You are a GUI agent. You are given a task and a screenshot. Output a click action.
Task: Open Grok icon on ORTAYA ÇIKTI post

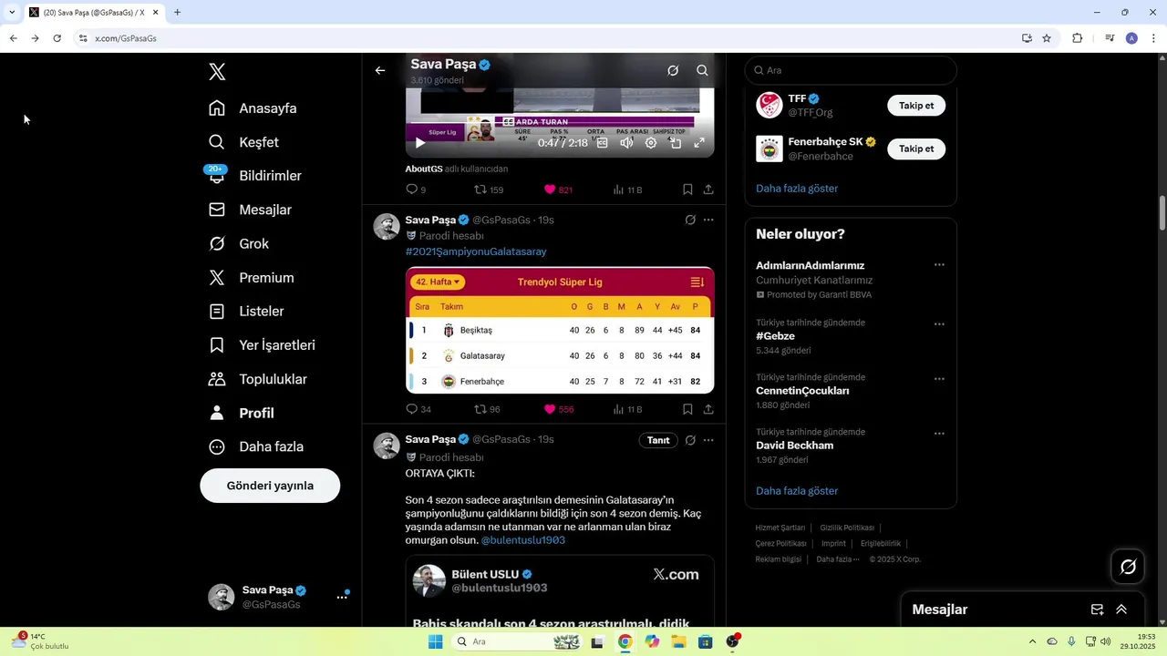coord(690,440)
